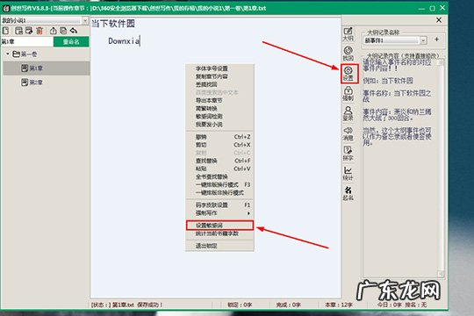Click the Downxia text in the editor
Screen dimensions: 474x316
coord(124,41)
